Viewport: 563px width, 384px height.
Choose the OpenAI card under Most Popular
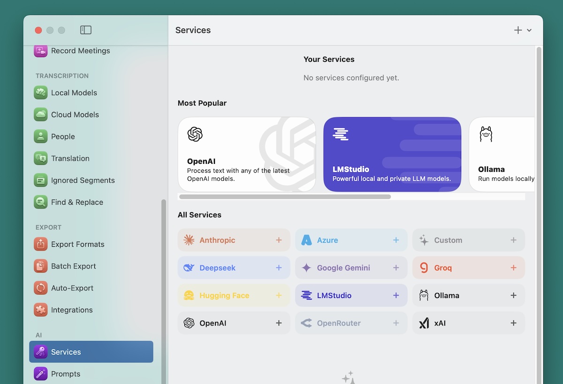(x=247, y=155)
